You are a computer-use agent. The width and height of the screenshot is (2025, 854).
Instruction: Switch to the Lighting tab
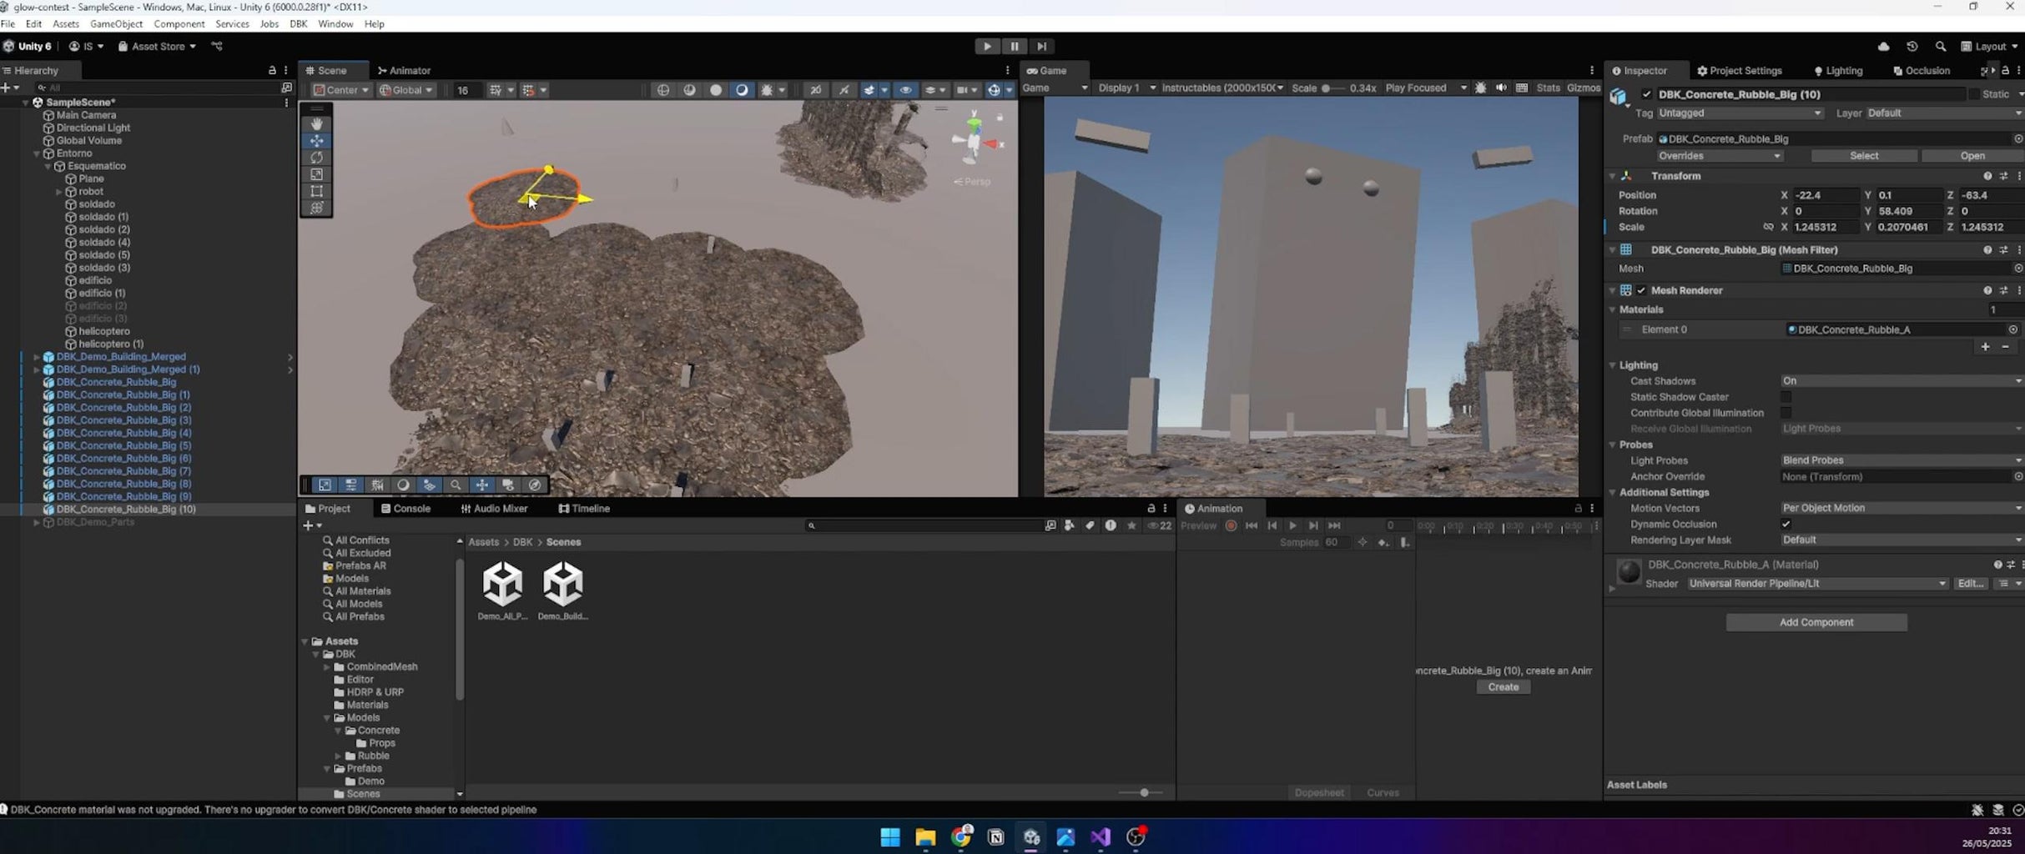[1838, 70]
